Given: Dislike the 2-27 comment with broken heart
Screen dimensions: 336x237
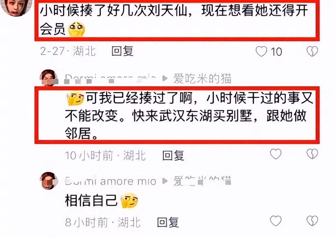Looking at the screenshot, I should coord(312,52).
